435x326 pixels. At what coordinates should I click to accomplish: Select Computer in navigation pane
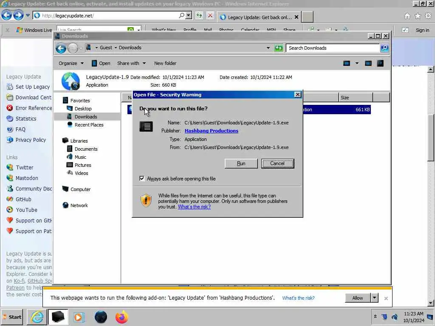80,190
